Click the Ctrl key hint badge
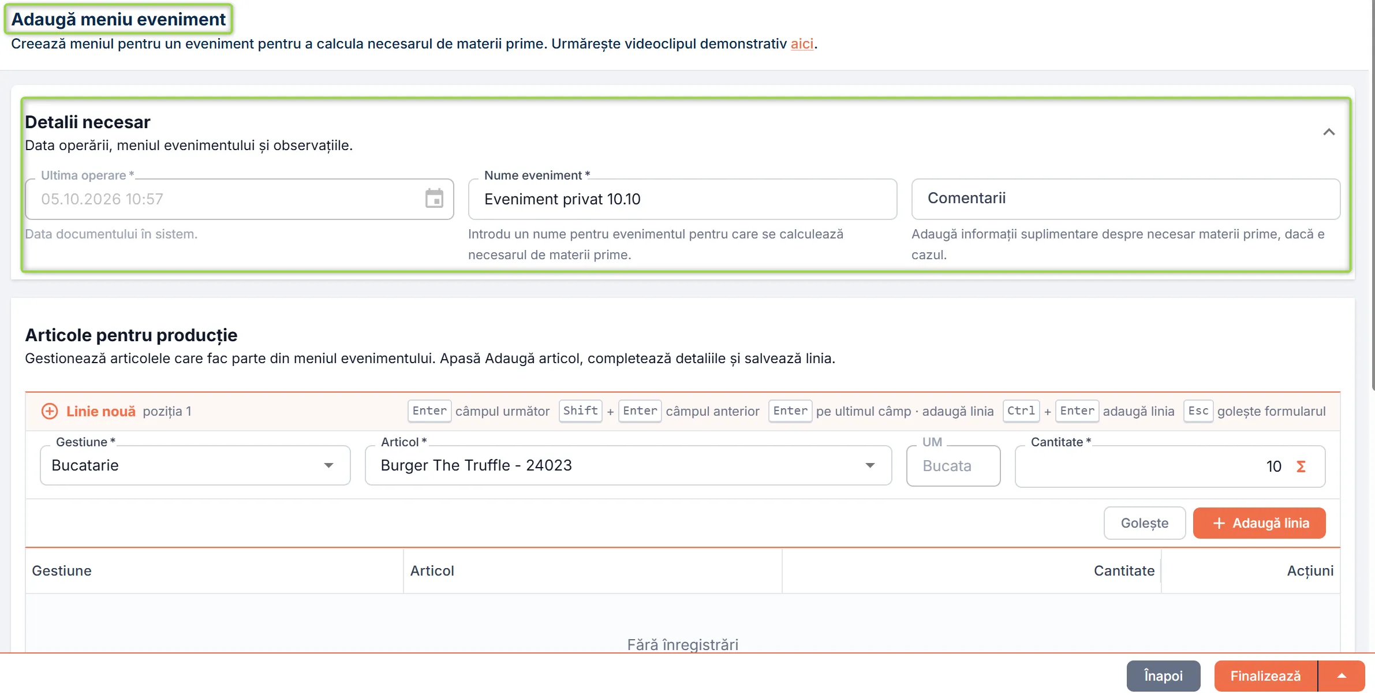This screenshot has width=1375, height=698. (x=1021, y=411)
